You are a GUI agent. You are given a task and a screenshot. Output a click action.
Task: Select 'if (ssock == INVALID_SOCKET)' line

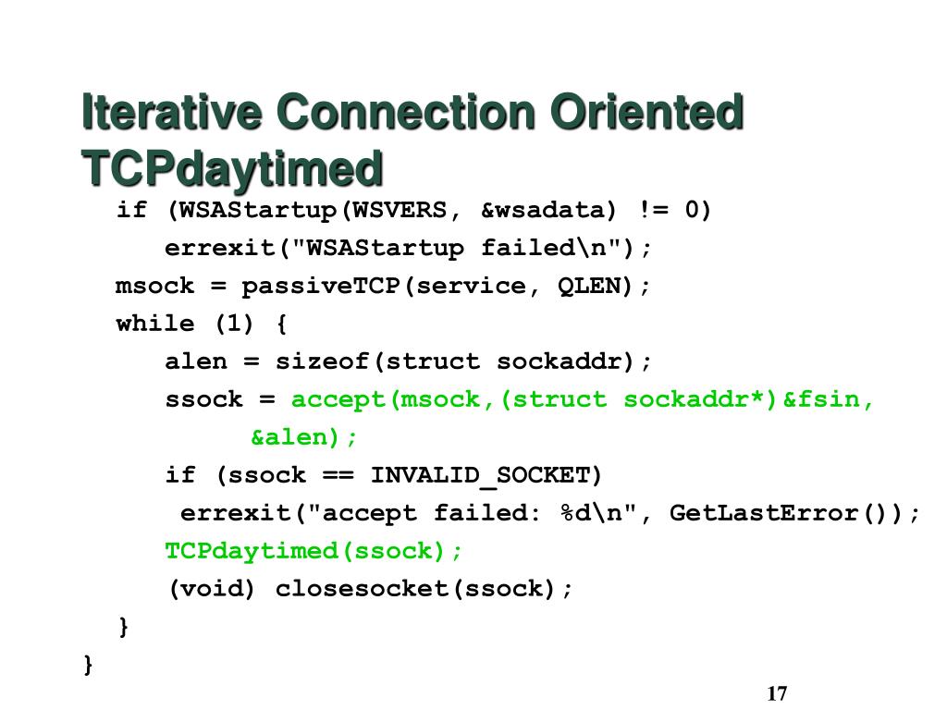click(384, 475)
